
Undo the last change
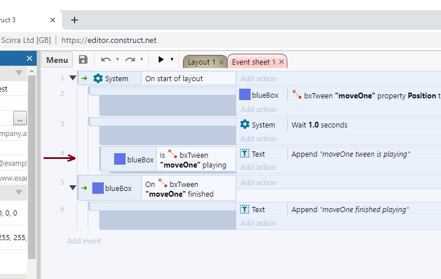pyautogui.click(x=106, y=59)
